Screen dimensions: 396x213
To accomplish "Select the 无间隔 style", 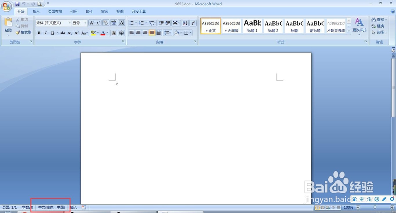I will click(232, 26).
